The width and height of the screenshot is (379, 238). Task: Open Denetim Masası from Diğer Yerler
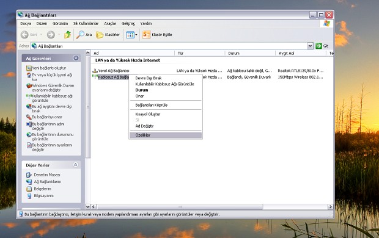tap(47, 175)
